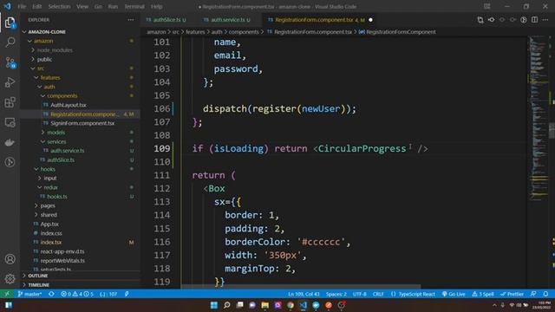555x312 pixels.
Task: Click the master branch button in status bar
Action: (x=29, y=294)
